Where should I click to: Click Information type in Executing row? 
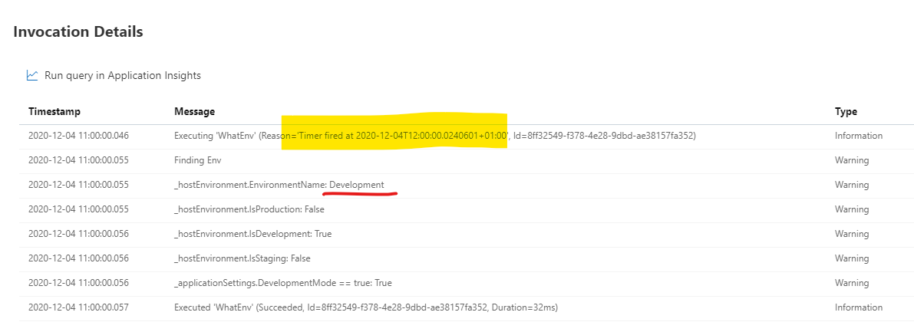[x=859, y=136]
